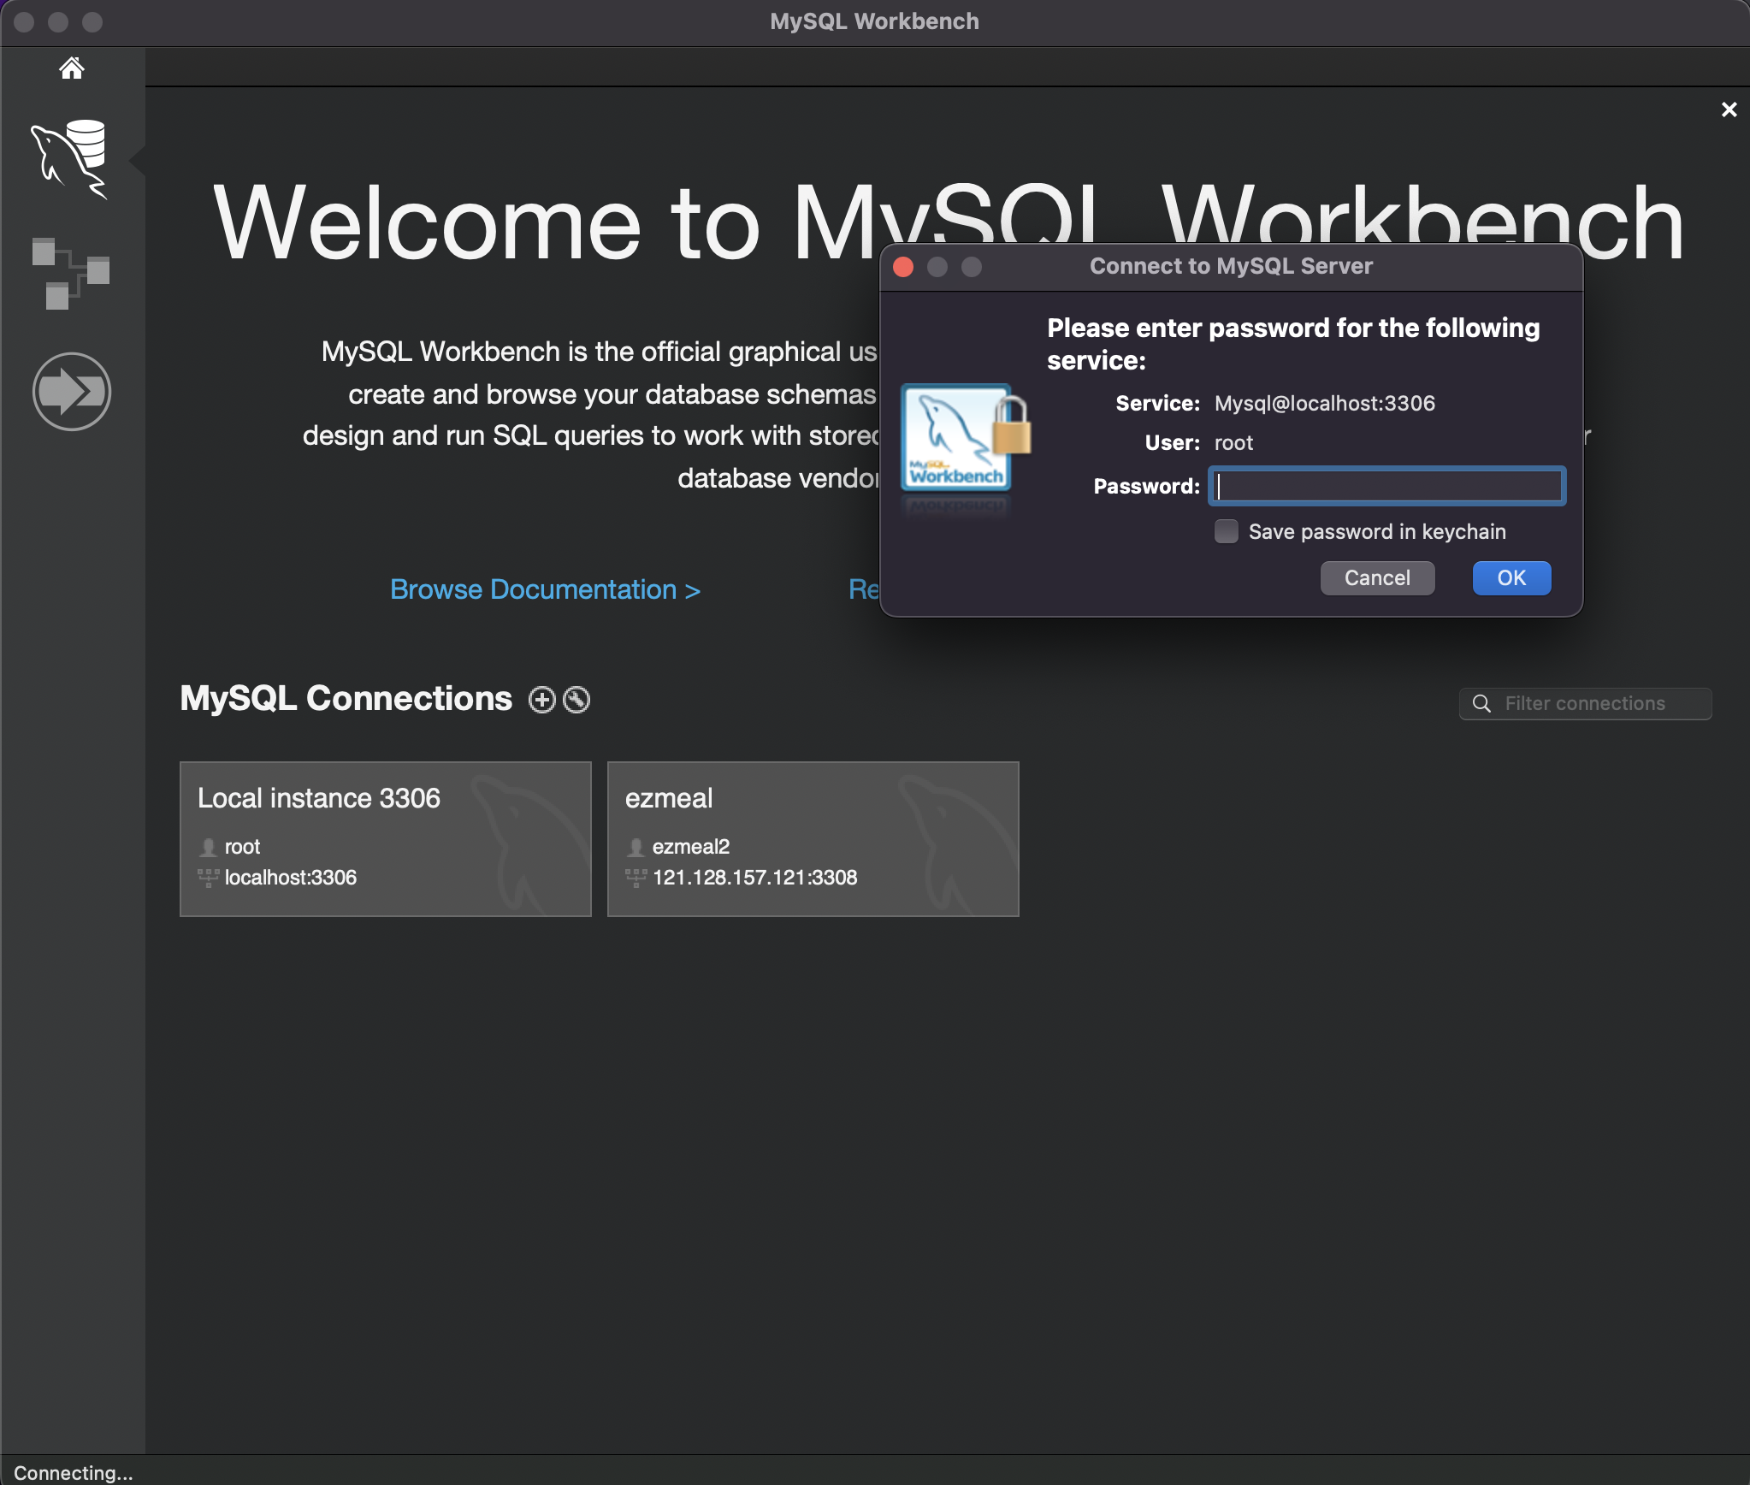Close the Connect dialog via red button
Screen dimensions: 1750x1485
pos(903,267)
